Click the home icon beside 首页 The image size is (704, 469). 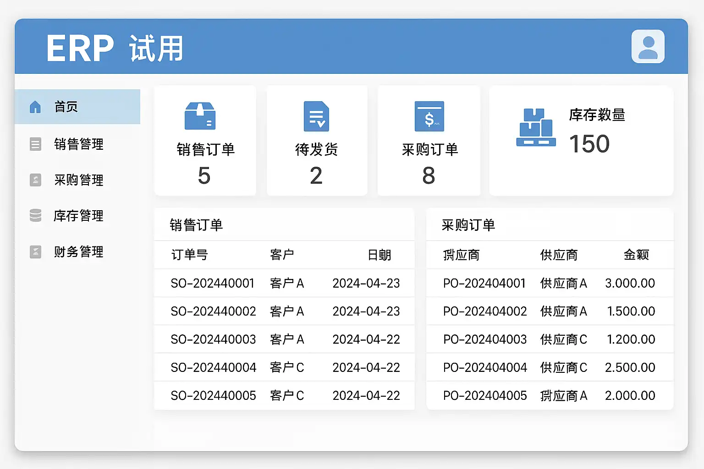tap(35, 107)
